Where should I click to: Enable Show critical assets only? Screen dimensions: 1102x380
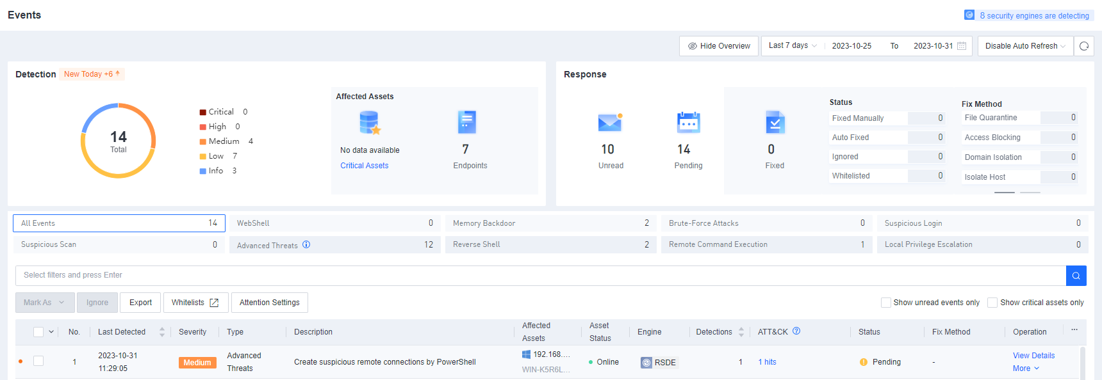click(992, 303)
